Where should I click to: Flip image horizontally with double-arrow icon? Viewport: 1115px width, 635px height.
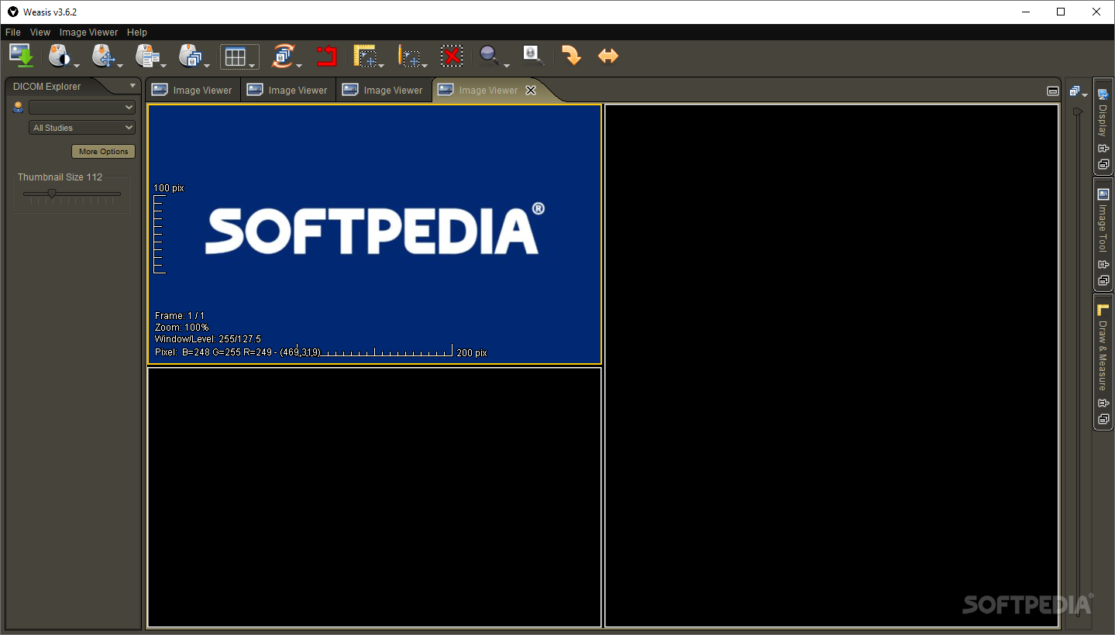pos(608,56)
